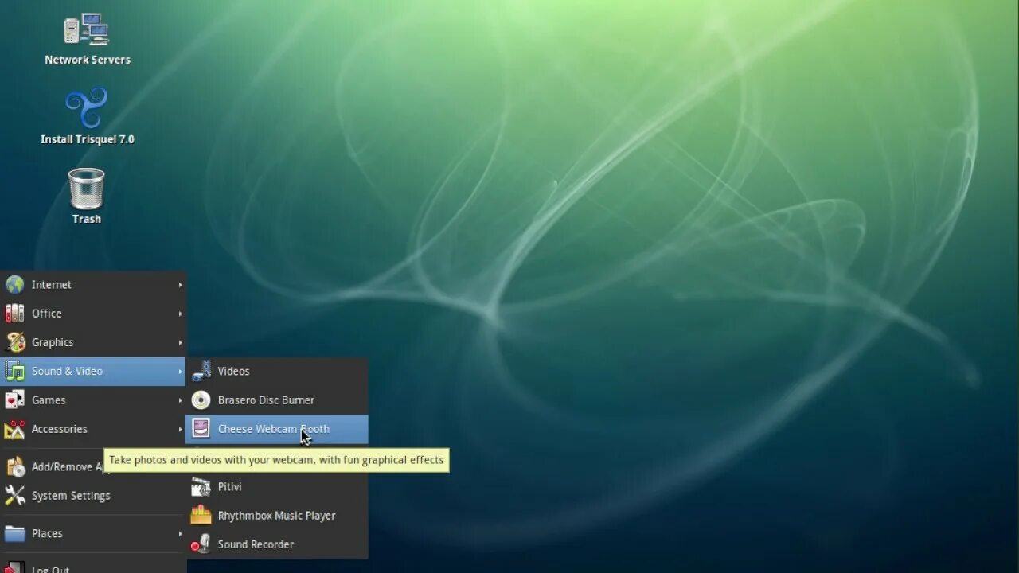Click the Sound Recorder microphone icon
1019x573 pixels.
(x=201, y=544)
